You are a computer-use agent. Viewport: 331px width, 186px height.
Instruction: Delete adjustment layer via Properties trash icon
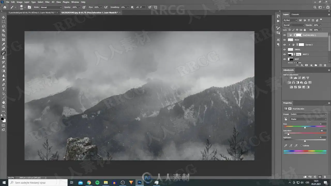coord(325,177)
